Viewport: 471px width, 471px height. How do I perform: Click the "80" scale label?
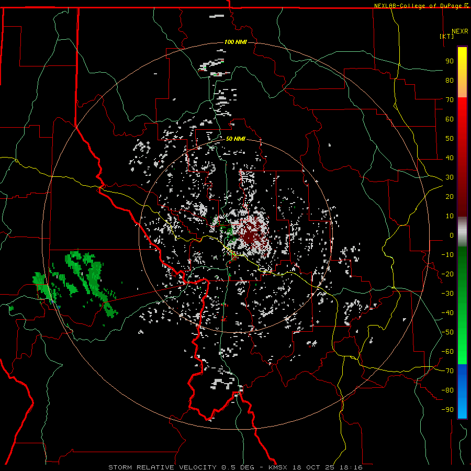(450, 80)
